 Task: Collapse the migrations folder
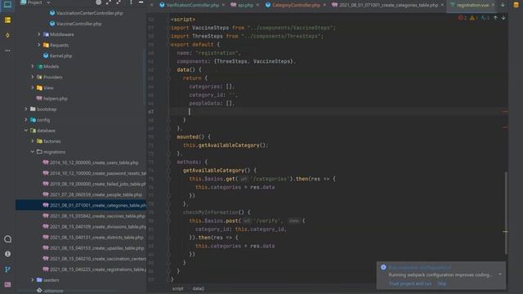click(33, 152)
